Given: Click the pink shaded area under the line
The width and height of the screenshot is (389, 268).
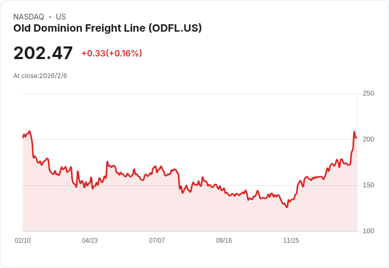Looking at the screenshot, I should pos(159,211).
